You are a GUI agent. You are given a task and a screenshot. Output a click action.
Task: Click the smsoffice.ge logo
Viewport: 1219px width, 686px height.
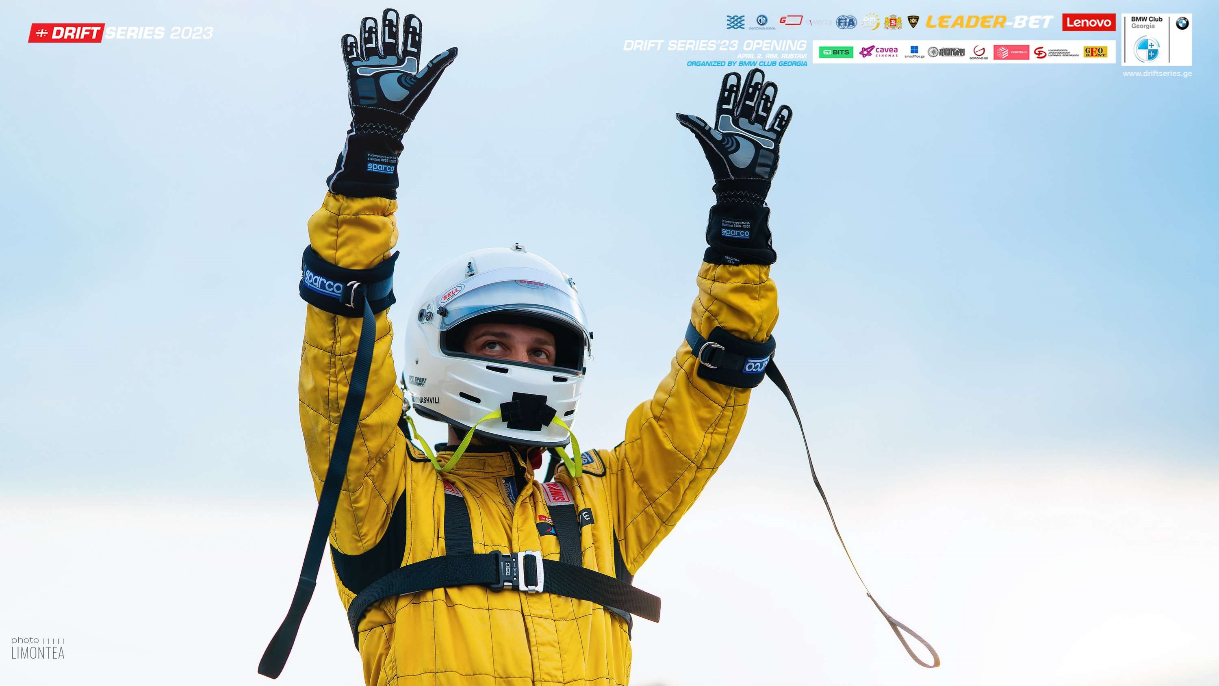[914, 52]
